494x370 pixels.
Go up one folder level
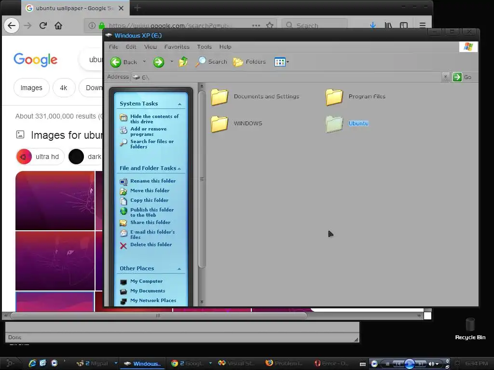coord(183,62)
